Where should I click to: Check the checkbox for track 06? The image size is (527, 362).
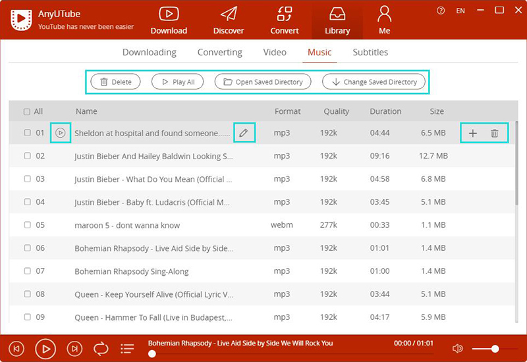(x=27, y=248)
